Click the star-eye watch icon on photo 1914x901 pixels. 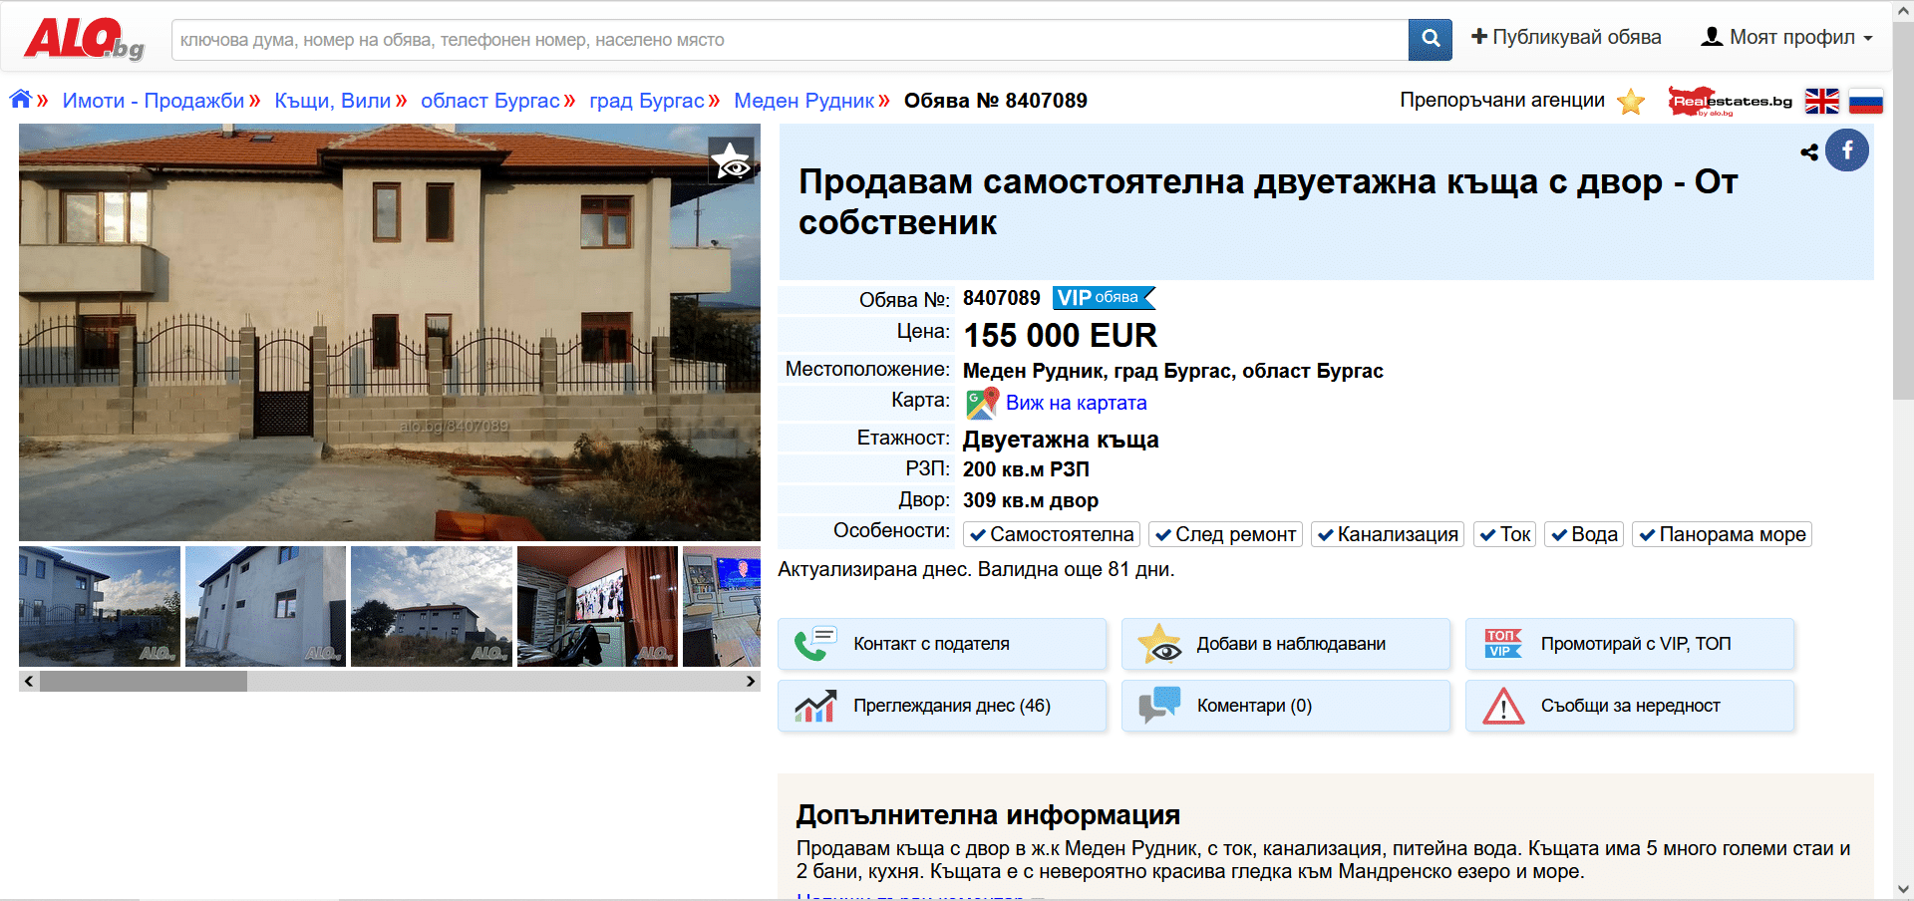[732, 160]
